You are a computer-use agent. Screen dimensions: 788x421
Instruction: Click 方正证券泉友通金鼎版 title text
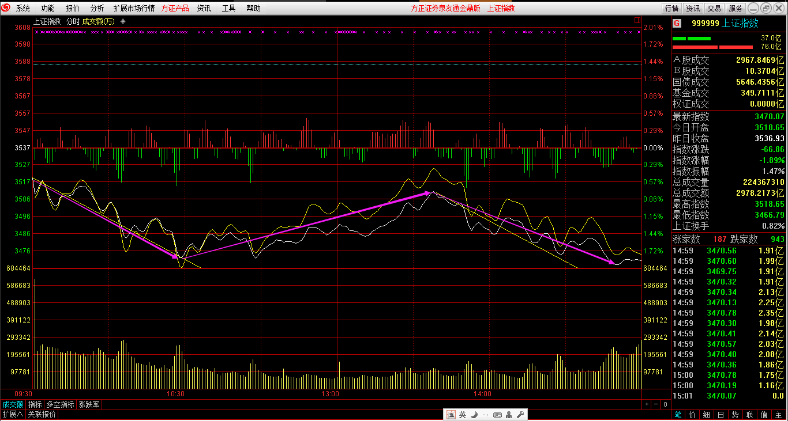click(445, 8)
